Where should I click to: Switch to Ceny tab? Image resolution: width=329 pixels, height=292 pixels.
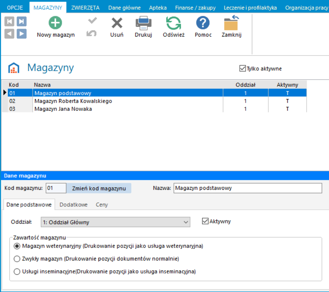pyautogui.click(x=102, y=205)
